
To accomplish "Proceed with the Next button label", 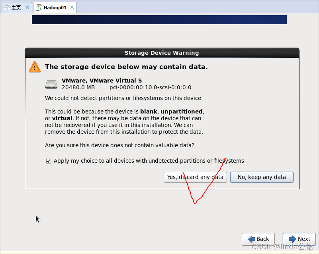I will pyautogui.click(x=304, y=239).
